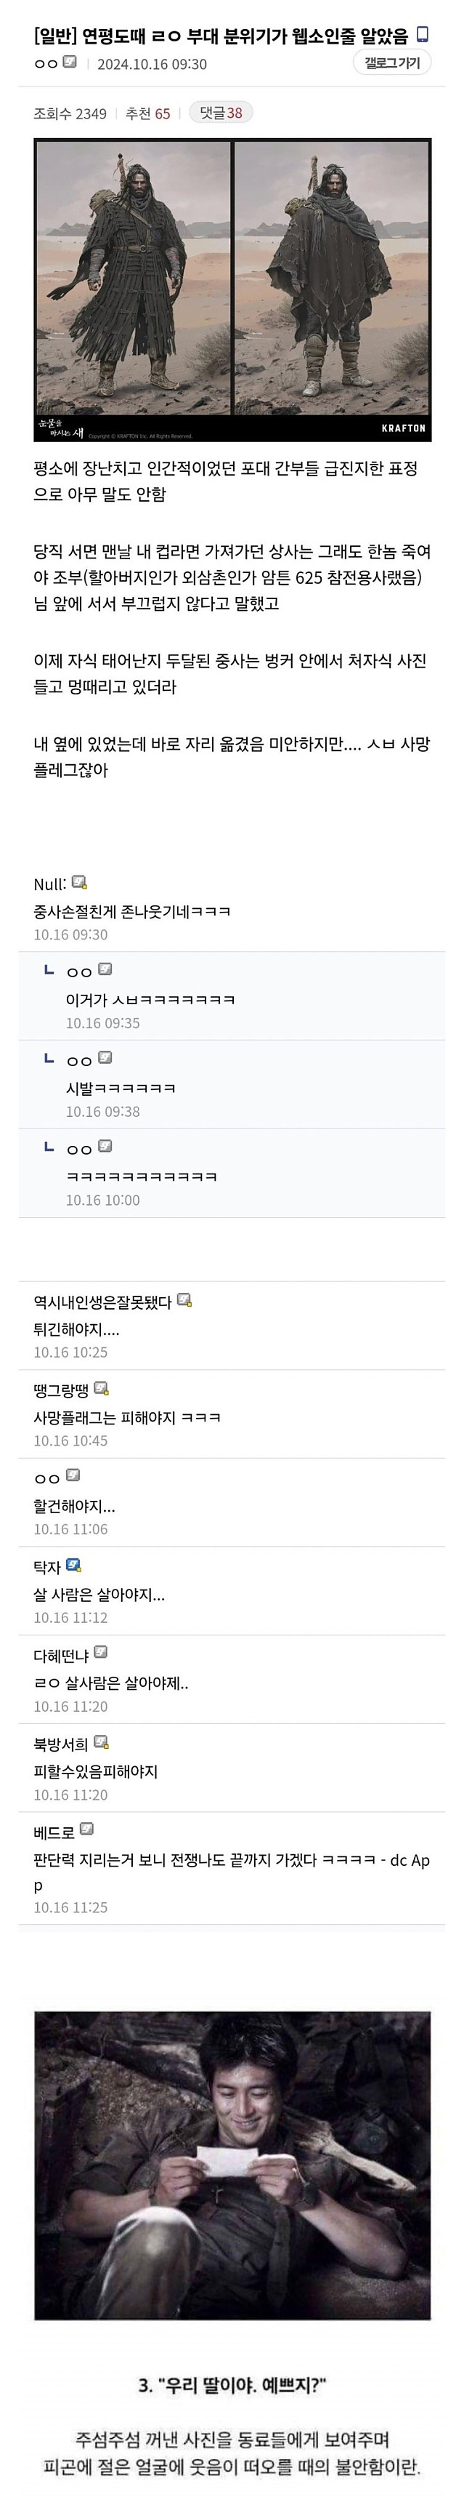Open the gallog icon in the first ㅇㅇ reply
The image size is (464, 2497).
pyautogui.click(x=105, y=969)
